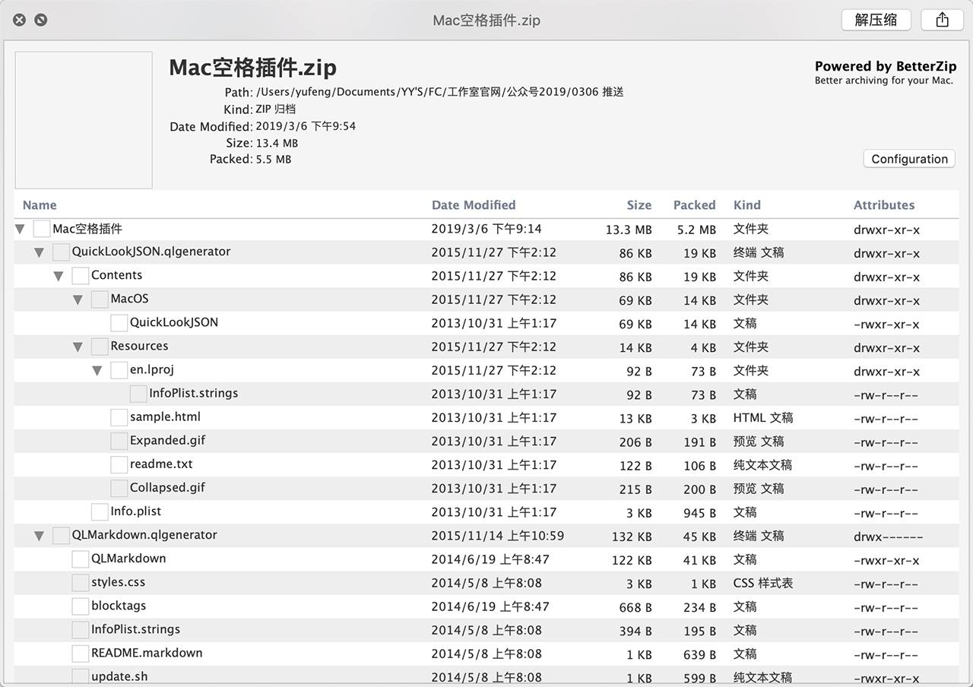Screen dimensions: 973x687
Task: Collapse the Mac空格插件 root folder
Action: click(x=20, y=230)
